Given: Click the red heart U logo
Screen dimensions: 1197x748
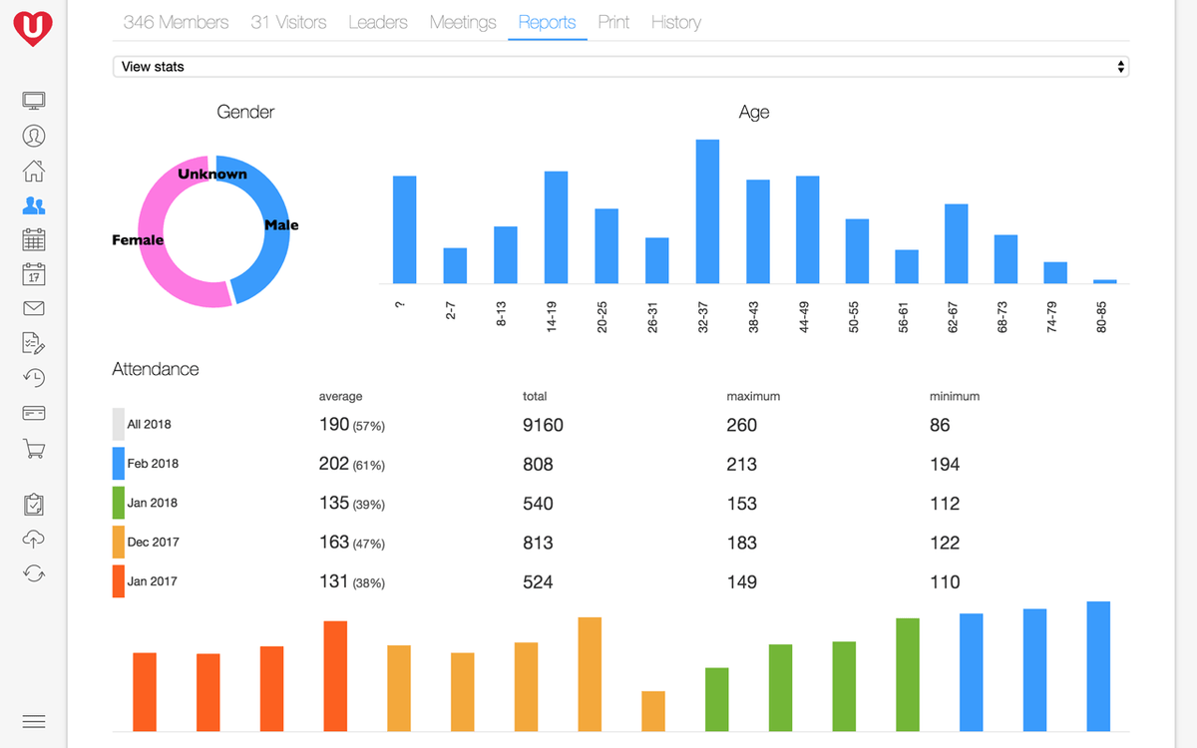Looking at the screenshot, I should [33, 27].
